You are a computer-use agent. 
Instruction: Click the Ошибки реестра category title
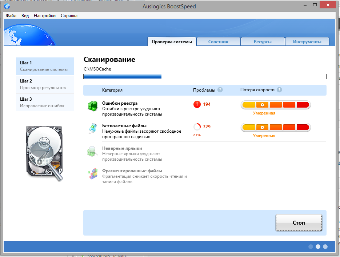(x=120, y=103)
